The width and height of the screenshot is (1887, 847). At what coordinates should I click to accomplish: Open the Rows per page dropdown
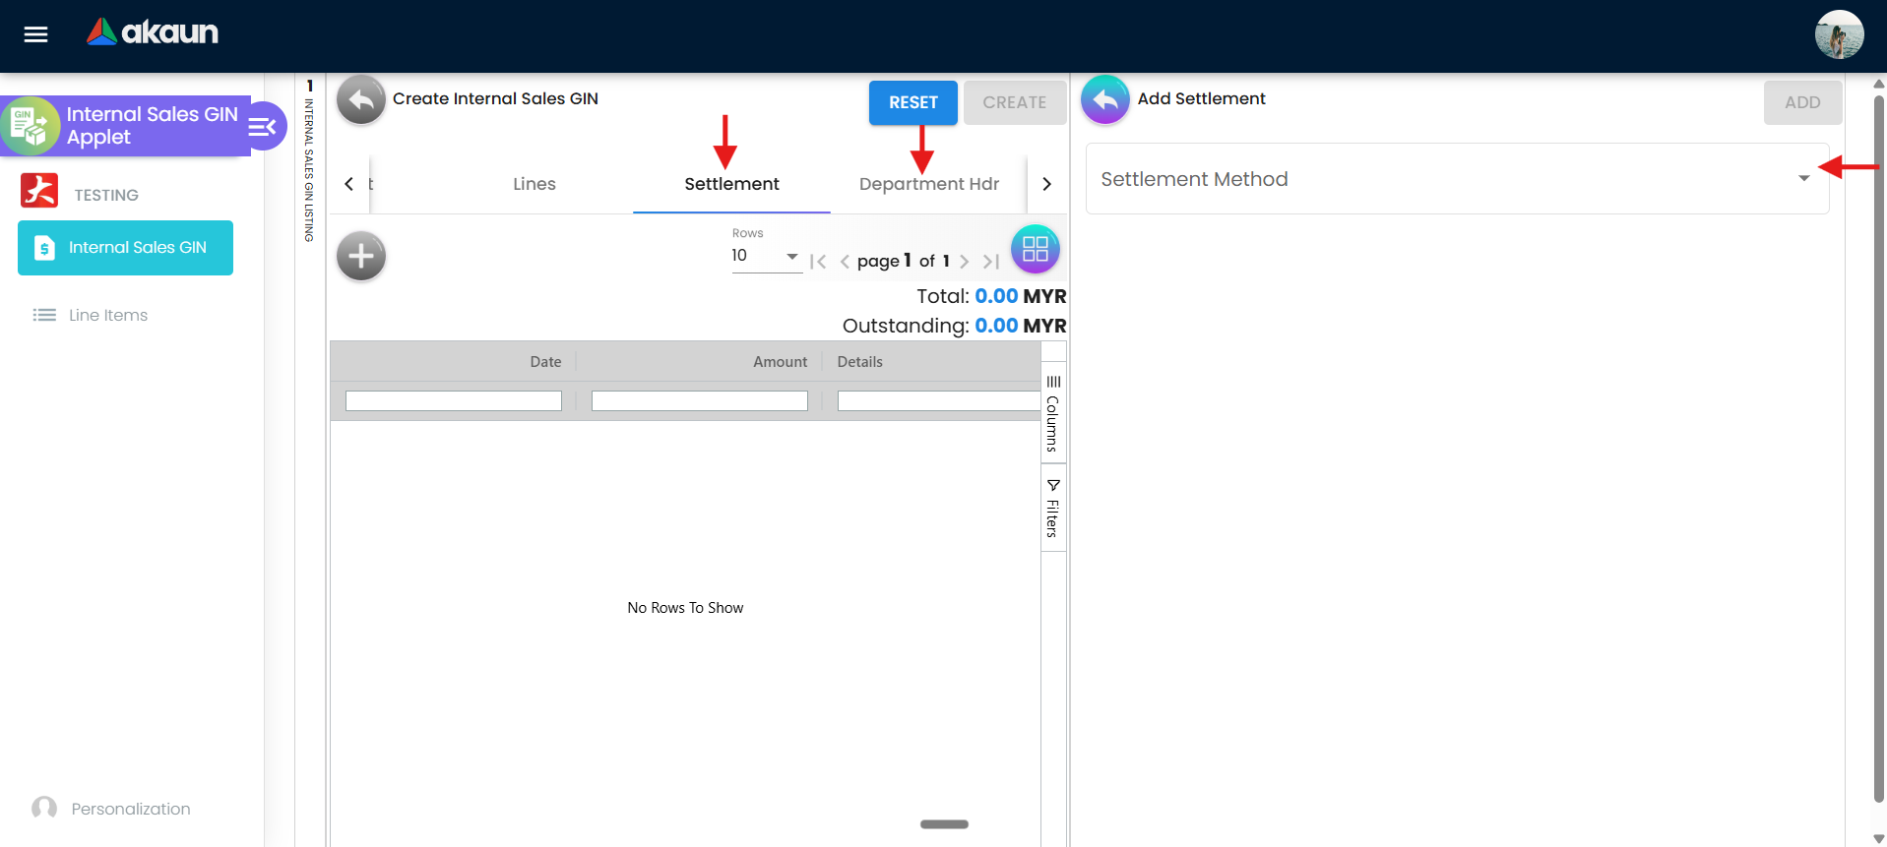(x=766, y=256)
